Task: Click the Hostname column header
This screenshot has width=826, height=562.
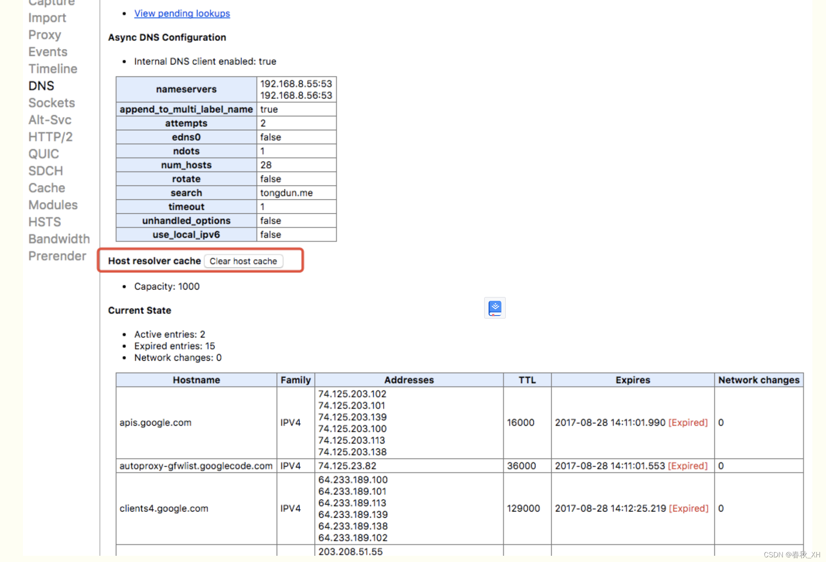Action: pos(196,380)
